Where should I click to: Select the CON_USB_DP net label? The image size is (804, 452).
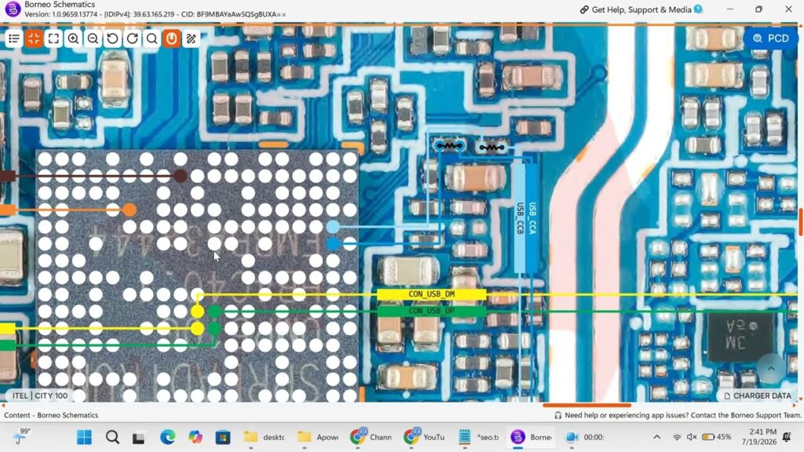coord(432,311)
